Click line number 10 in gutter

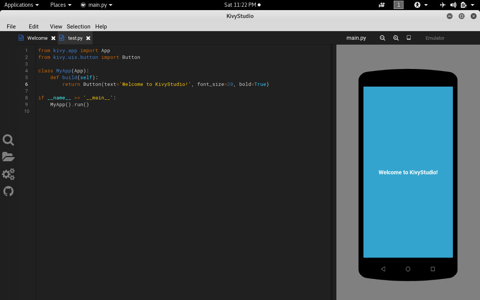point(27,111)
